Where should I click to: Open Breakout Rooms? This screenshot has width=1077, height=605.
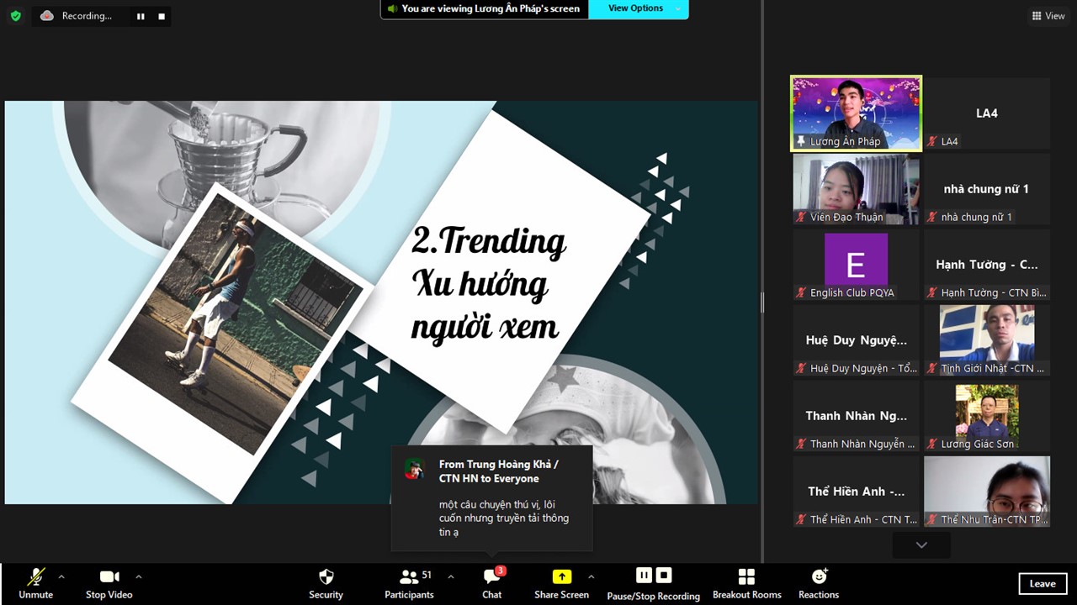(746, 583)
